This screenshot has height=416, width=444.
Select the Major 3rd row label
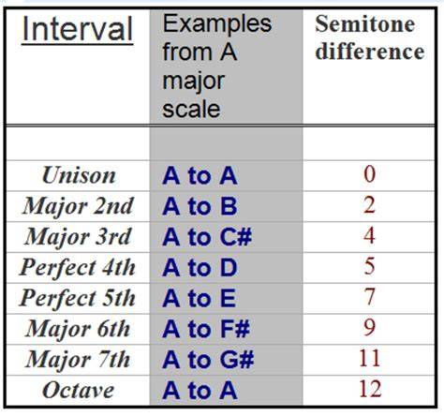click(x=78, y=237)
